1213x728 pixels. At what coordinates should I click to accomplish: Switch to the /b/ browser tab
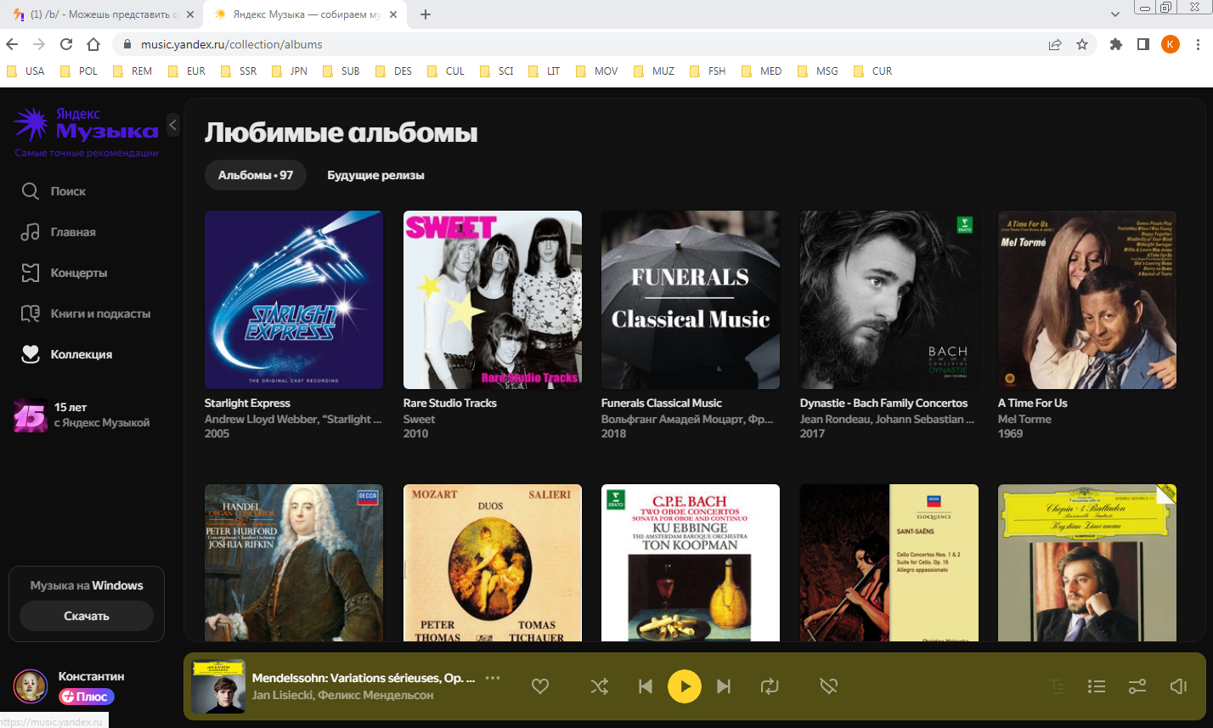click(x=102, y=15)
